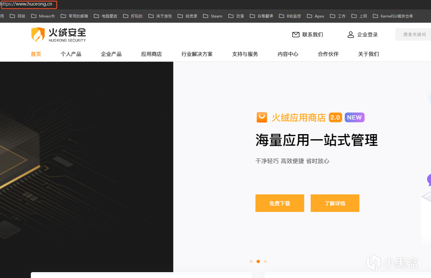Click the 了解详情 button

pos(335,203)
